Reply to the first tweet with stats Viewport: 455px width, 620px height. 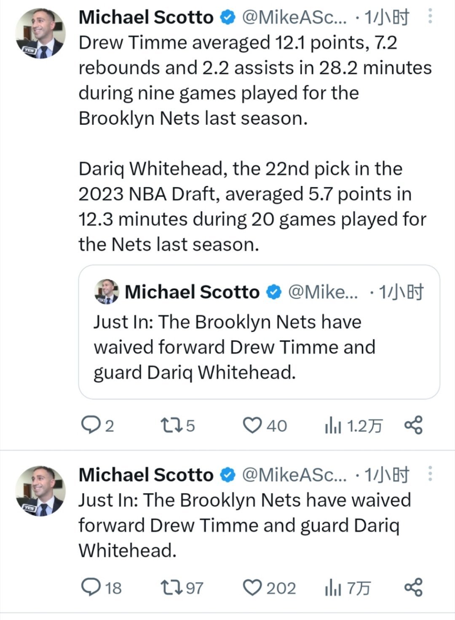[89, 426]
